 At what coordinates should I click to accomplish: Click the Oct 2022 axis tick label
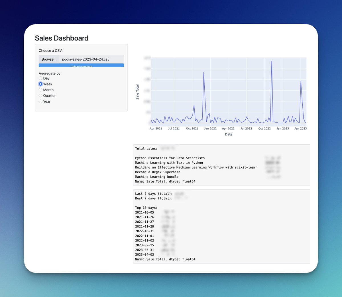click(x=264, y=128)
